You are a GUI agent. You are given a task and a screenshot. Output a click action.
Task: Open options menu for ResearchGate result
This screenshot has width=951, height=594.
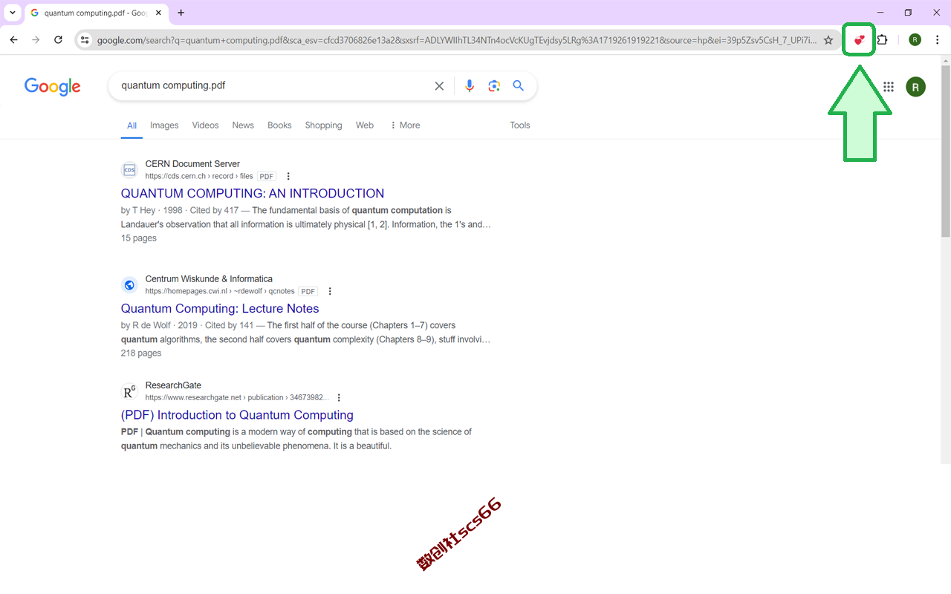point(339,398)
